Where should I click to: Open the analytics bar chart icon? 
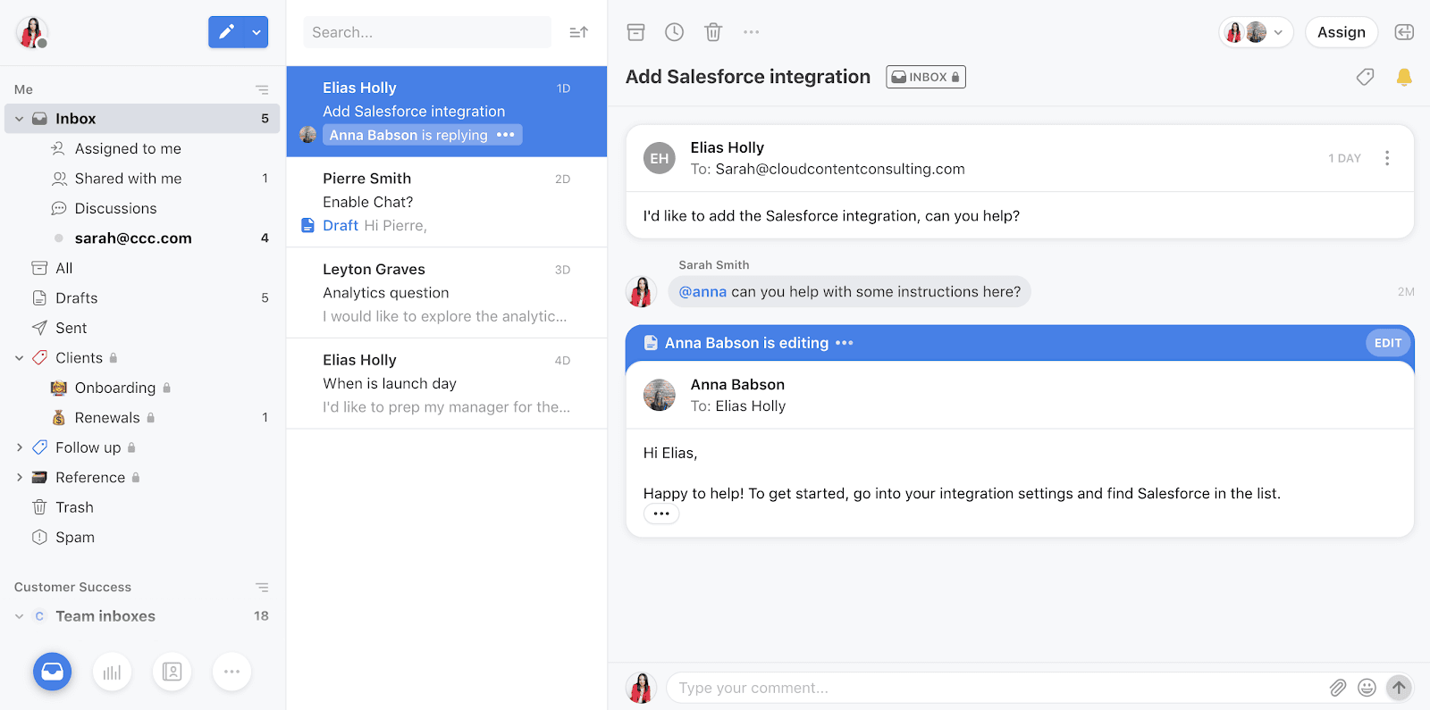click(113, 672)
